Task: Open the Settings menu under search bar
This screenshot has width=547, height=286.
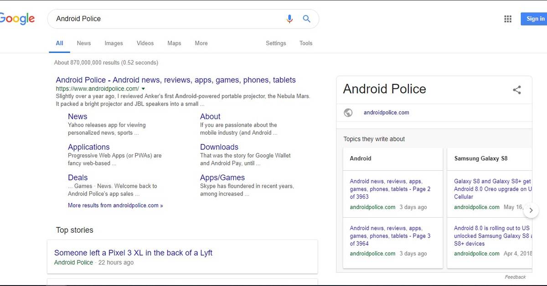Action: 276,43
